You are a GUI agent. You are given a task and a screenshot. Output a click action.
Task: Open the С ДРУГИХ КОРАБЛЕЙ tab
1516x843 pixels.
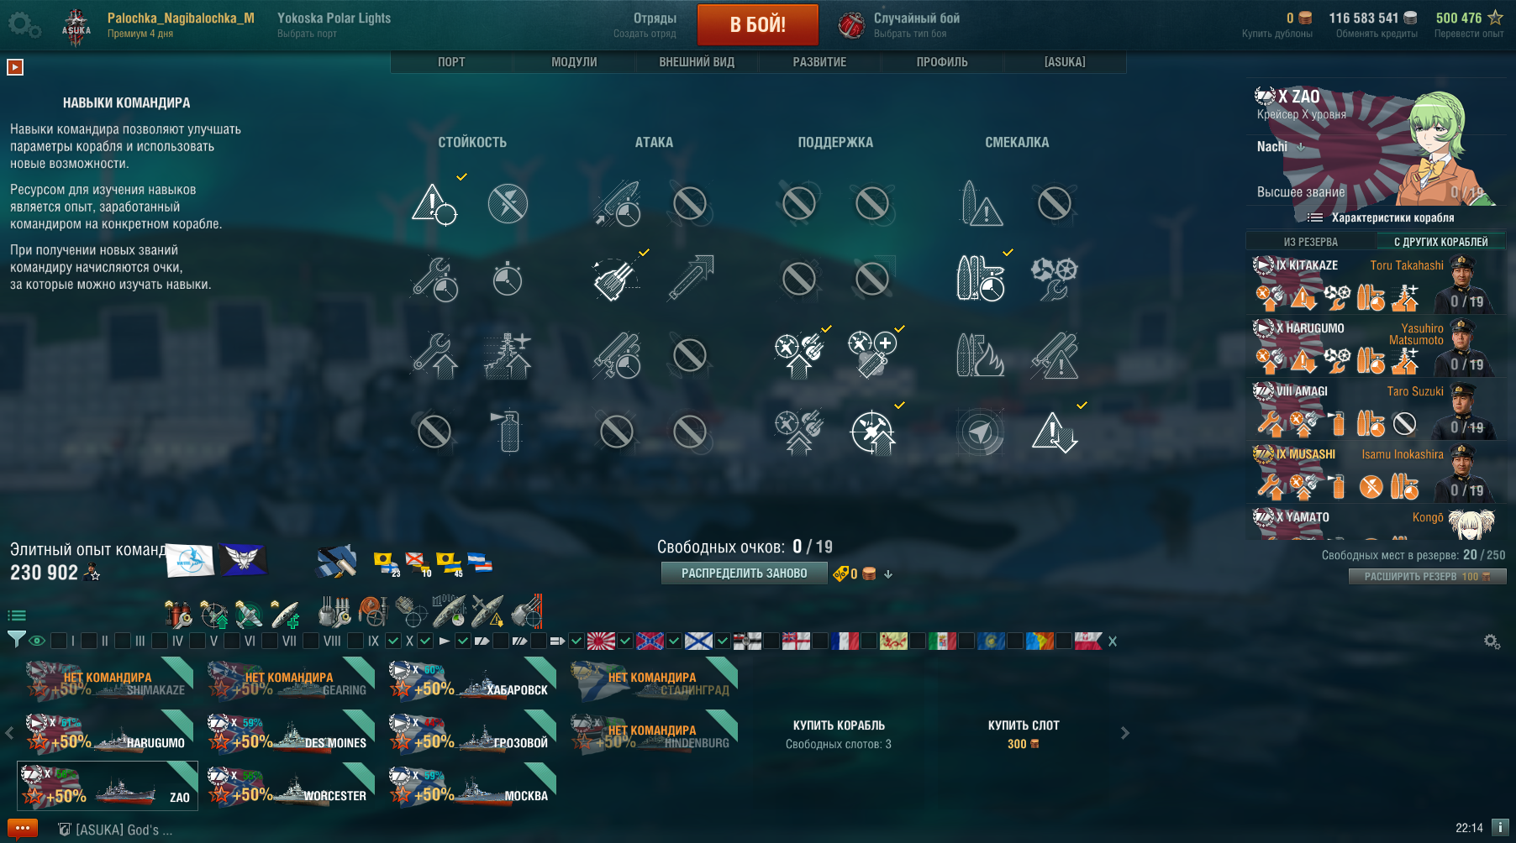(x=1440, y=242)
